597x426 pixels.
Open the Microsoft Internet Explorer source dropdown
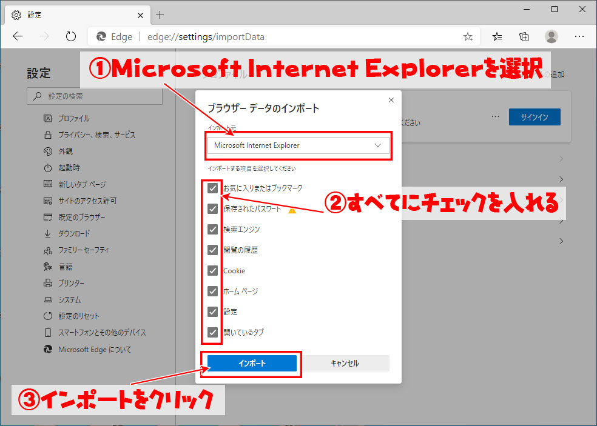pos(298,145)
